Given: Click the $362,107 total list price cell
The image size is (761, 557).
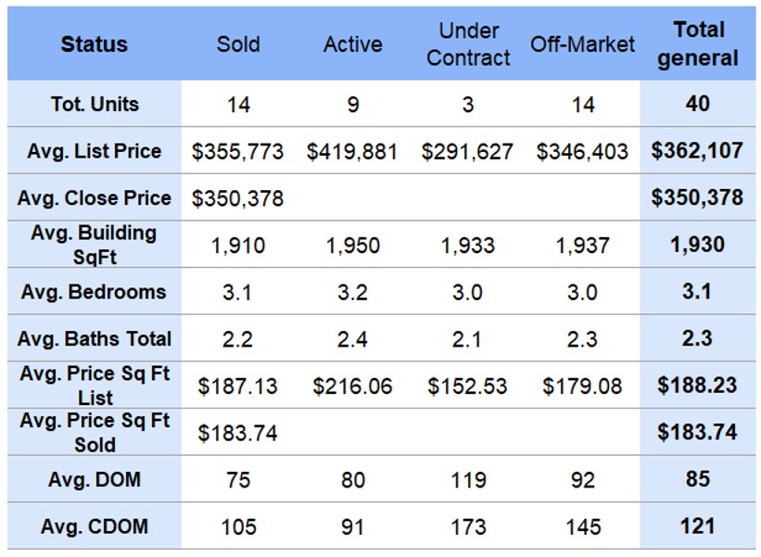Looking at the screenshot, I should click(x=698, y=151).
